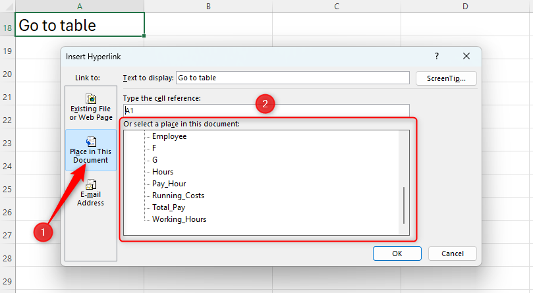Pick the F defined name

coord(154,148)
